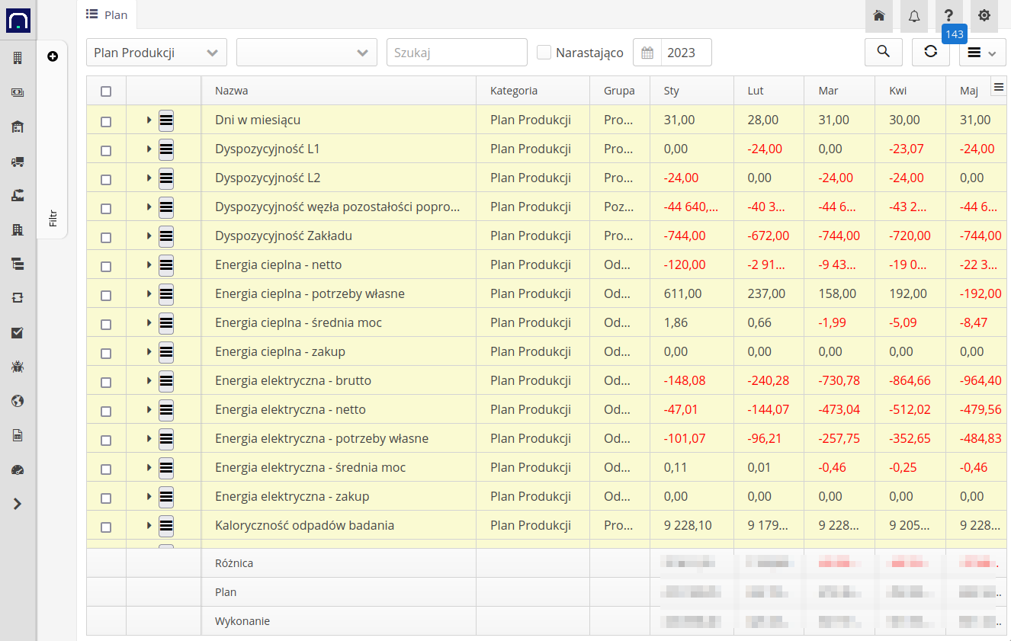The width and height of the screenshot is (1011, 641).
Task: Open the settings gear
Action: pos(984,16)
